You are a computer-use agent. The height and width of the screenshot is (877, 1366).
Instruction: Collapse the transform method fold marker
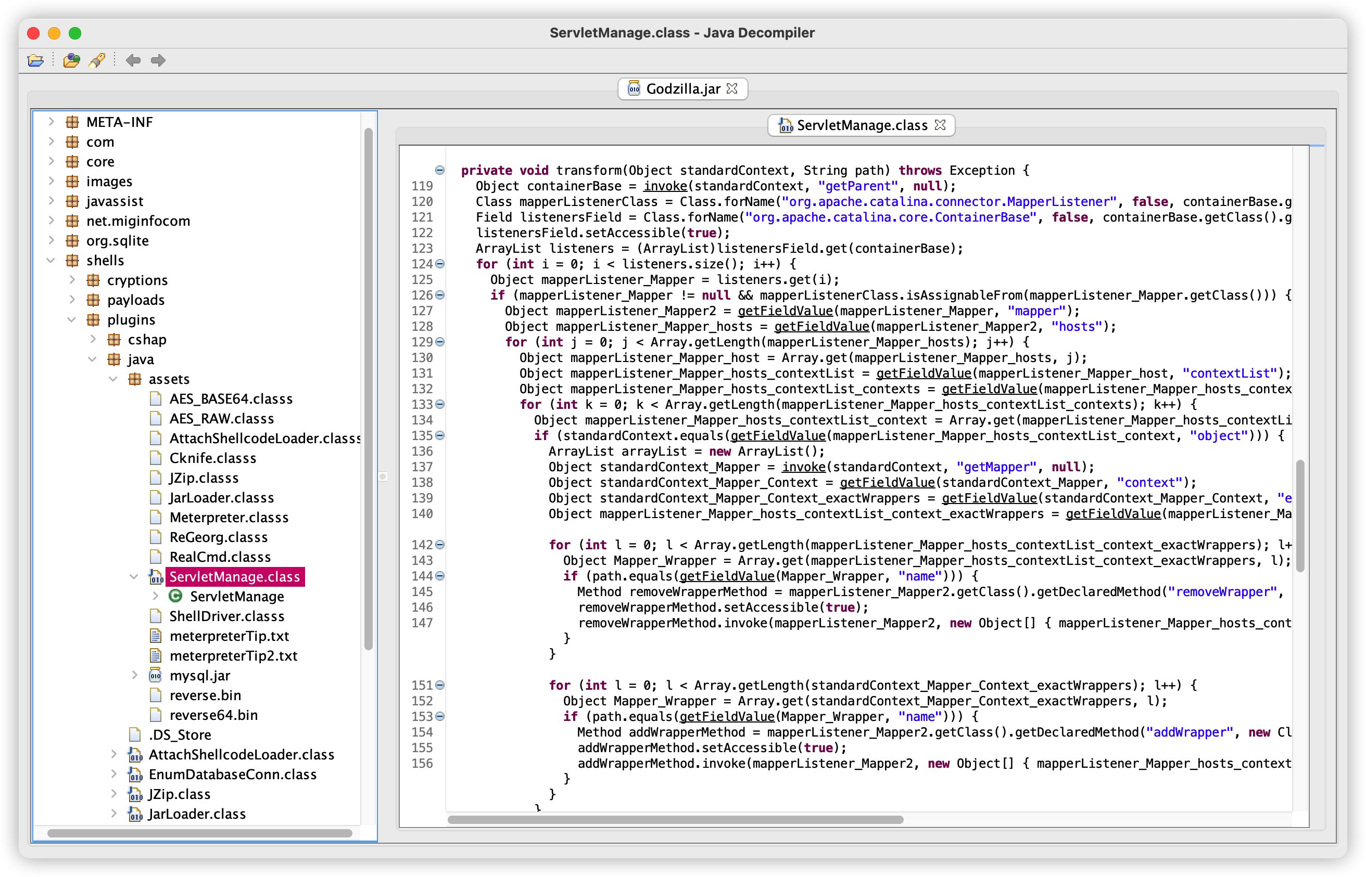tap(439, 170)
